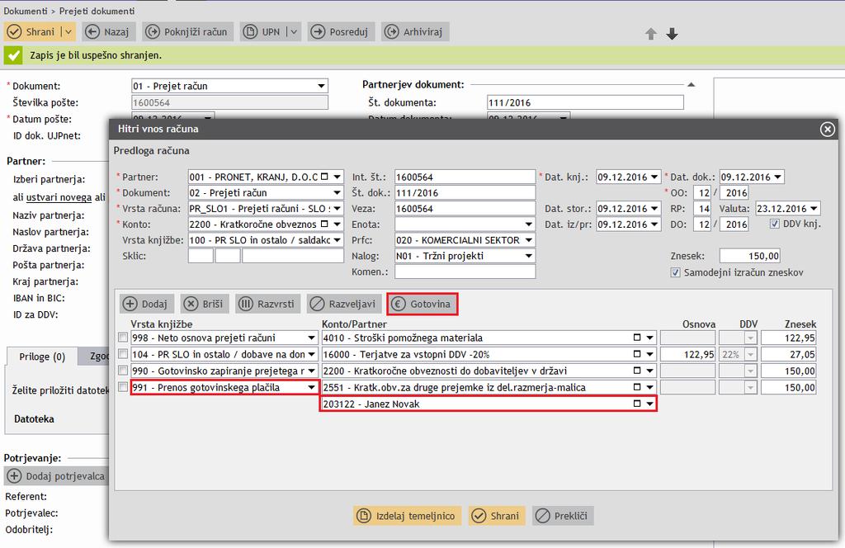The width and height of the screenshot is (845, 548).
Task: Go back with the Nazaj button
Action: tap(108, 32)
